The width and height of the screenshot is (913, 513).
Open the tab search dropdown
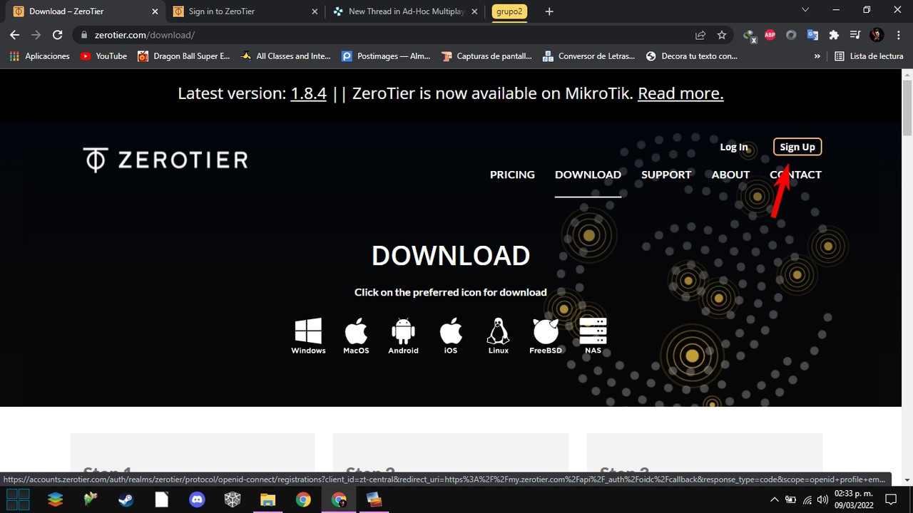(805, 10)
